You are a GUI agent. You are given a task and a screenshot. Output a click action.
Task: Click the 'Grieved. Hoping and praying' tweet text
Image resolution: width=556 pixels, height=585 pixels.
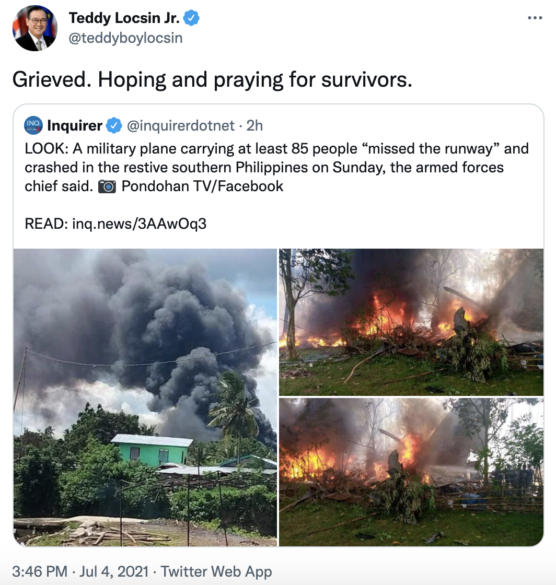pyautogui.click(x=212, y=79)
